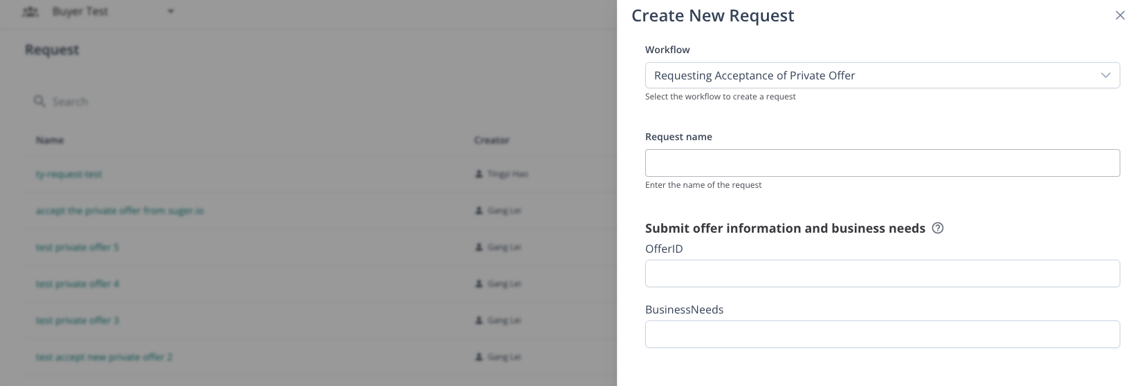Open the Workflow dropdown
Viewport: 1148px width, 386px height.
pyautogui.click(x=882, y=75)
